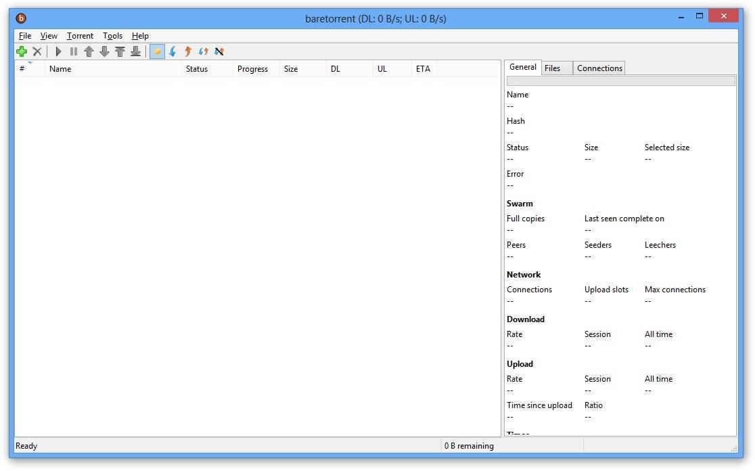Click the 'Download' section heading
This screenshot has width=755, height=471.
click(x=526, y=319)
